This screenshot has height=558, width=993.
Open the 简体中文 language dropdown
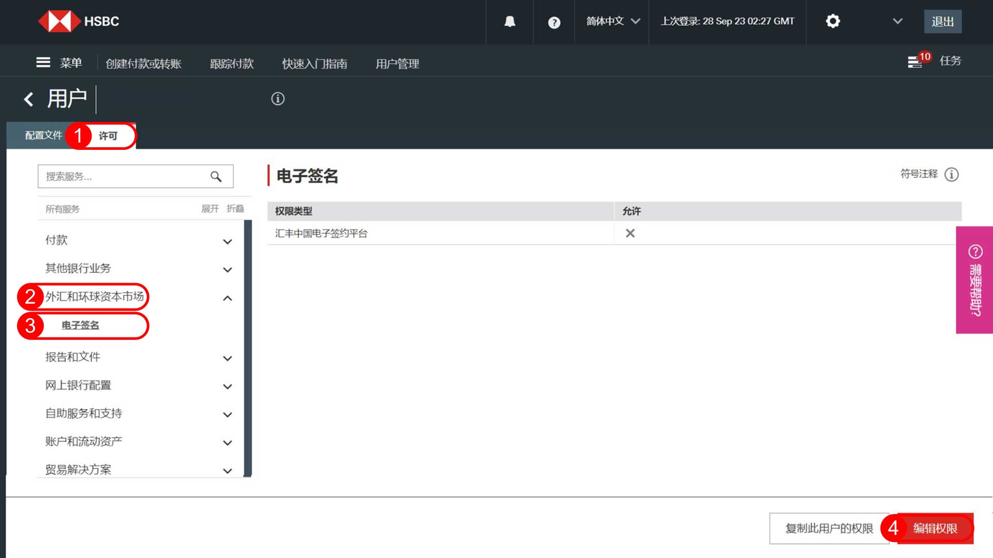click(x=611, y=22)
